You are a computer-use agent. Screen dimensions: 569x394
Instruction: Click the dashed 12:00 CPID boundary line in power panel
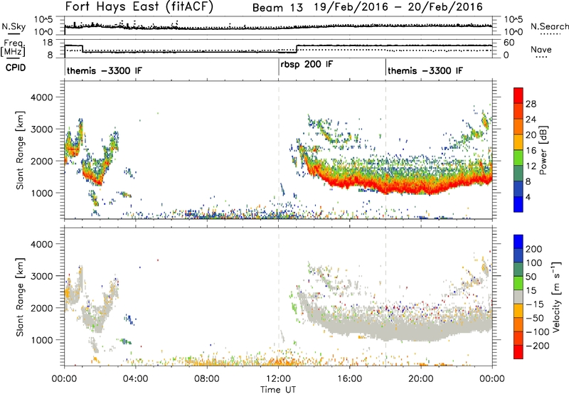pyautogui.click(x=279, y=149)
